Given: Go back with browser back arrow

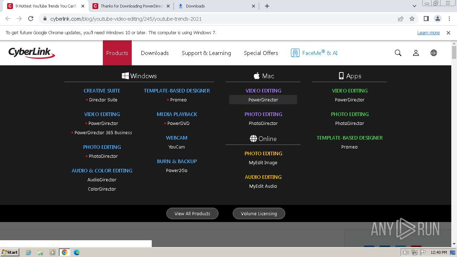Looking at the screenshot, I should (8, 19).
